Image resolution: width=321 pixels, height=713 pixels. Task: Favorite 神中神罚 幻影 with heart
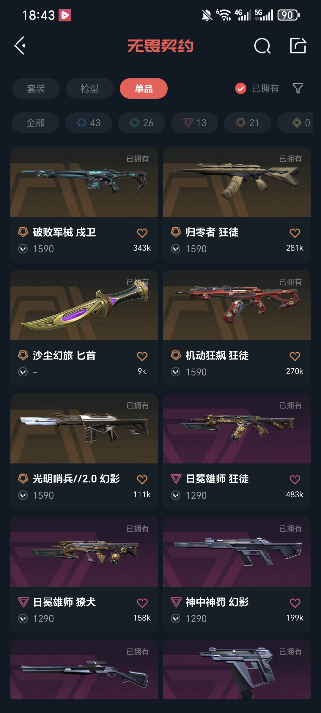coord(295,603)
